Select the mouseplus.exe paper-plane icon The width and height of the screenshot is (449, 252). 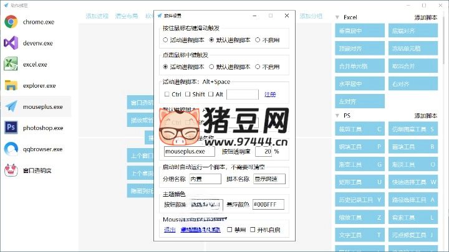(11, 106)
